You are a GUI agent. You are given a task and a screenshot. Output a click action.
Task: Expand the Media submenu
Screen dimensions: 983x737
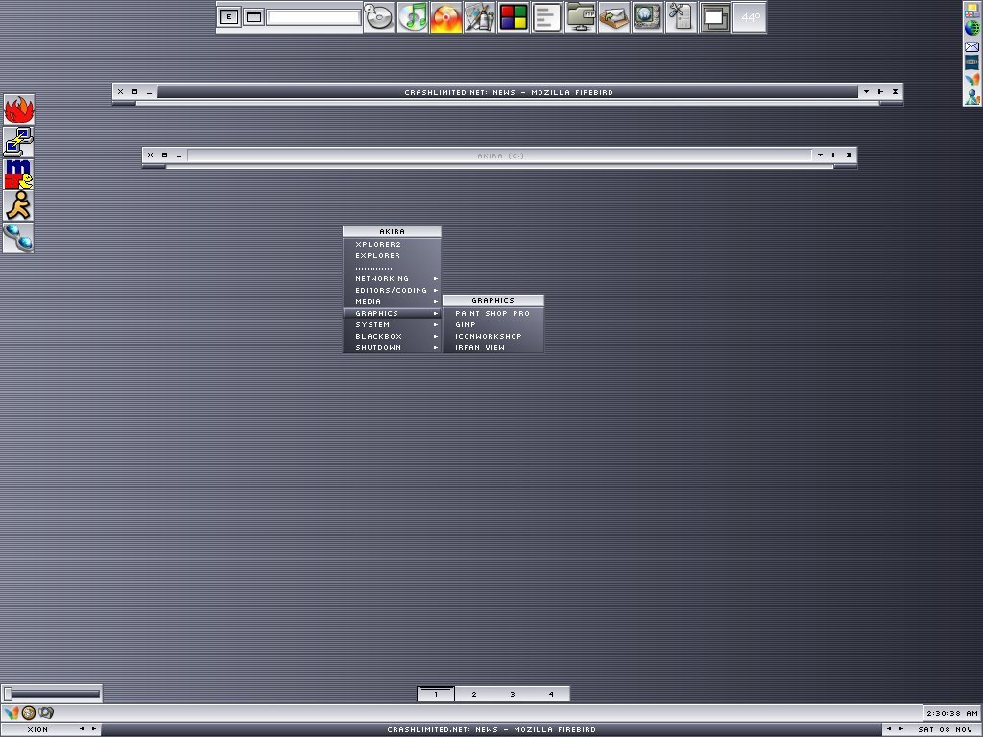tap(392, 301)
